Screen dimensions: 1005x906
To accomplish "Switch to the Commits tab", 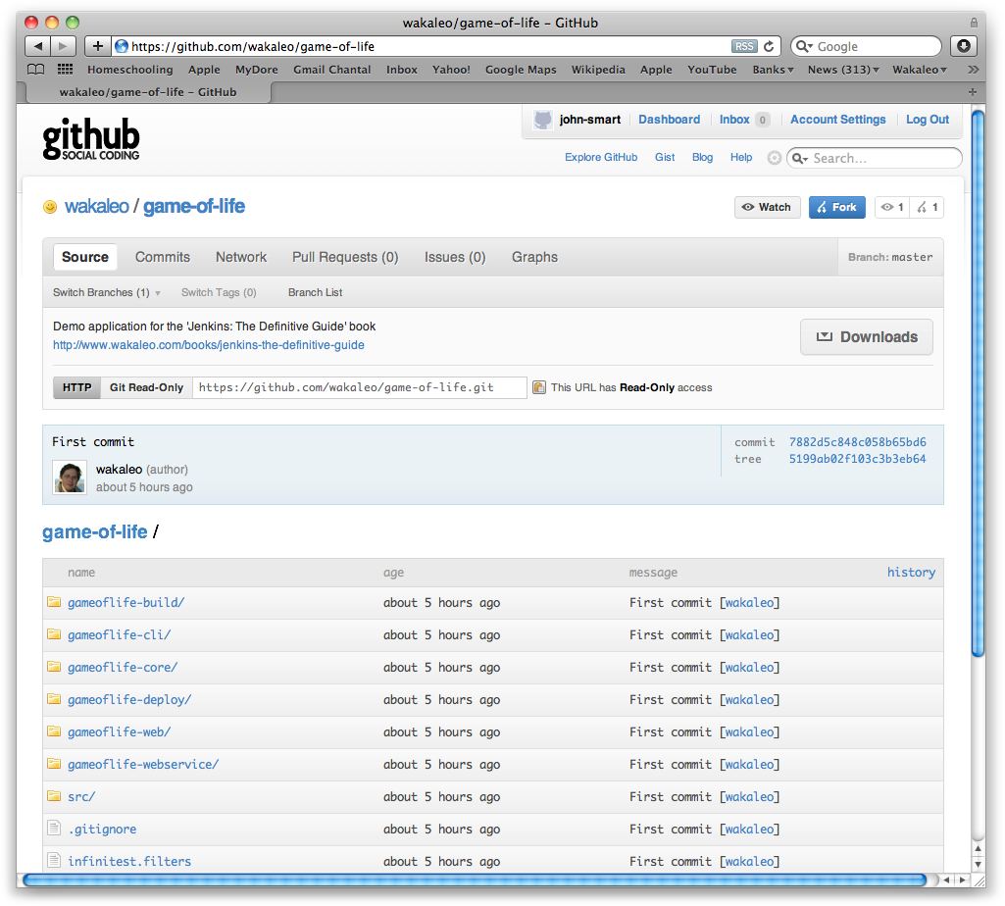I will [x=162, y=257].
